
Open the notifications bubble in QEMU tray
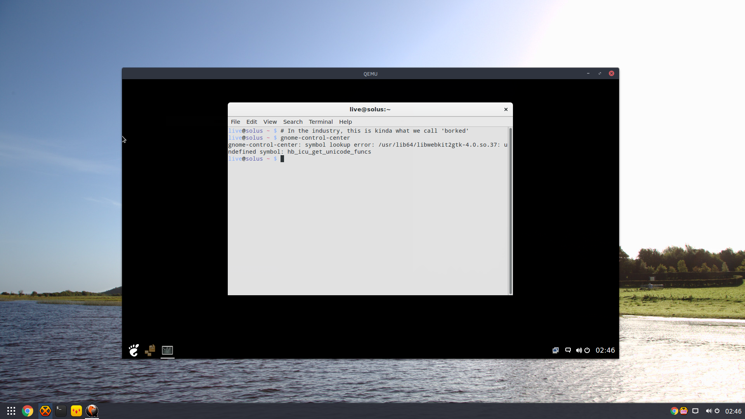(568, 350)
